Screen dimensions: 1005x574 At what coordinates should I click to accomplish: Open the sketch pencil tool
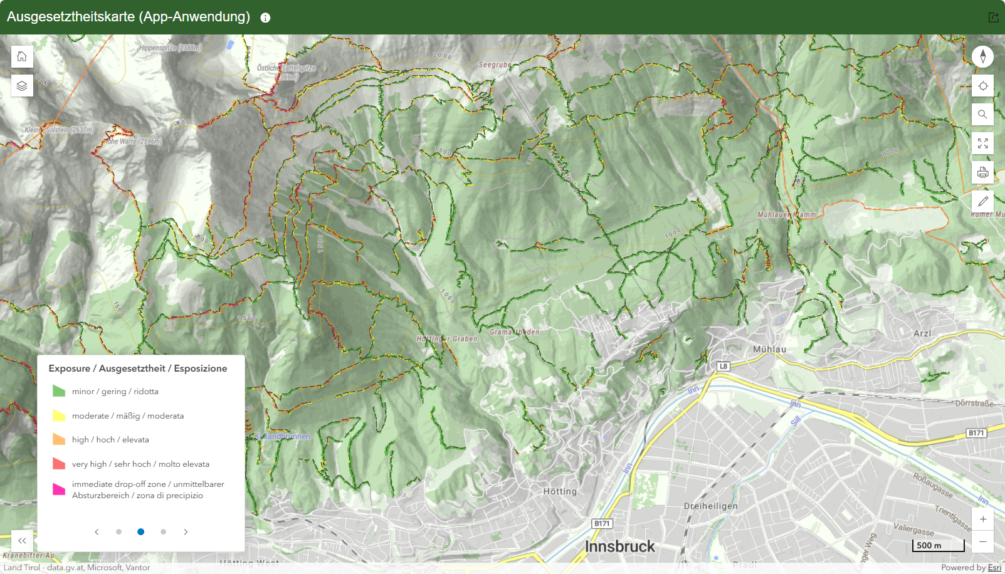(982, 201)
